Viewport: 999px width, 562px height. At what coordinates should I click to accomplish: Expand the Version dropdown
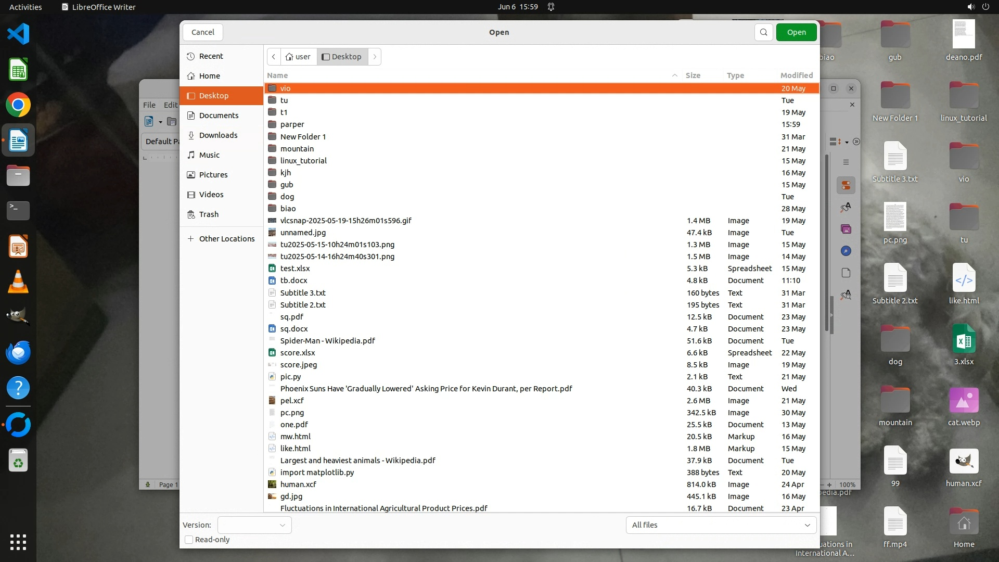[254, 525]
